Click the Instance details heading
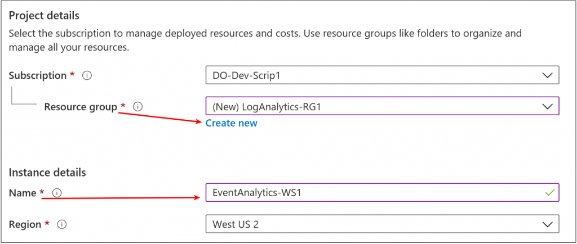577x244 pixels. pos(47,172)
